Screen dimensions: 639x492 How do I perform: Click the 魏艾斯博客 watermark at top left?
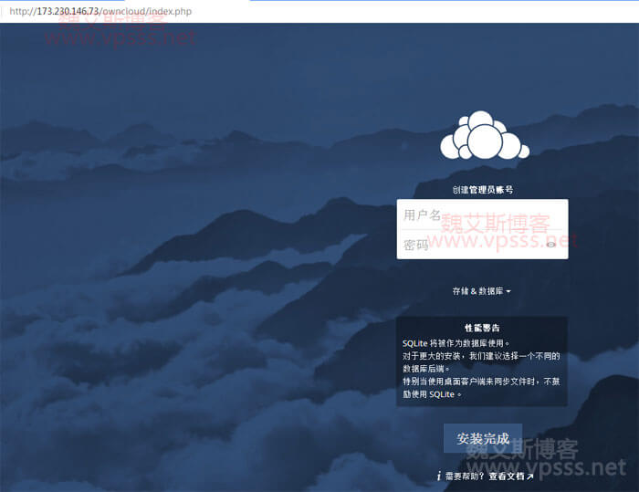click(x=120, y=20)
